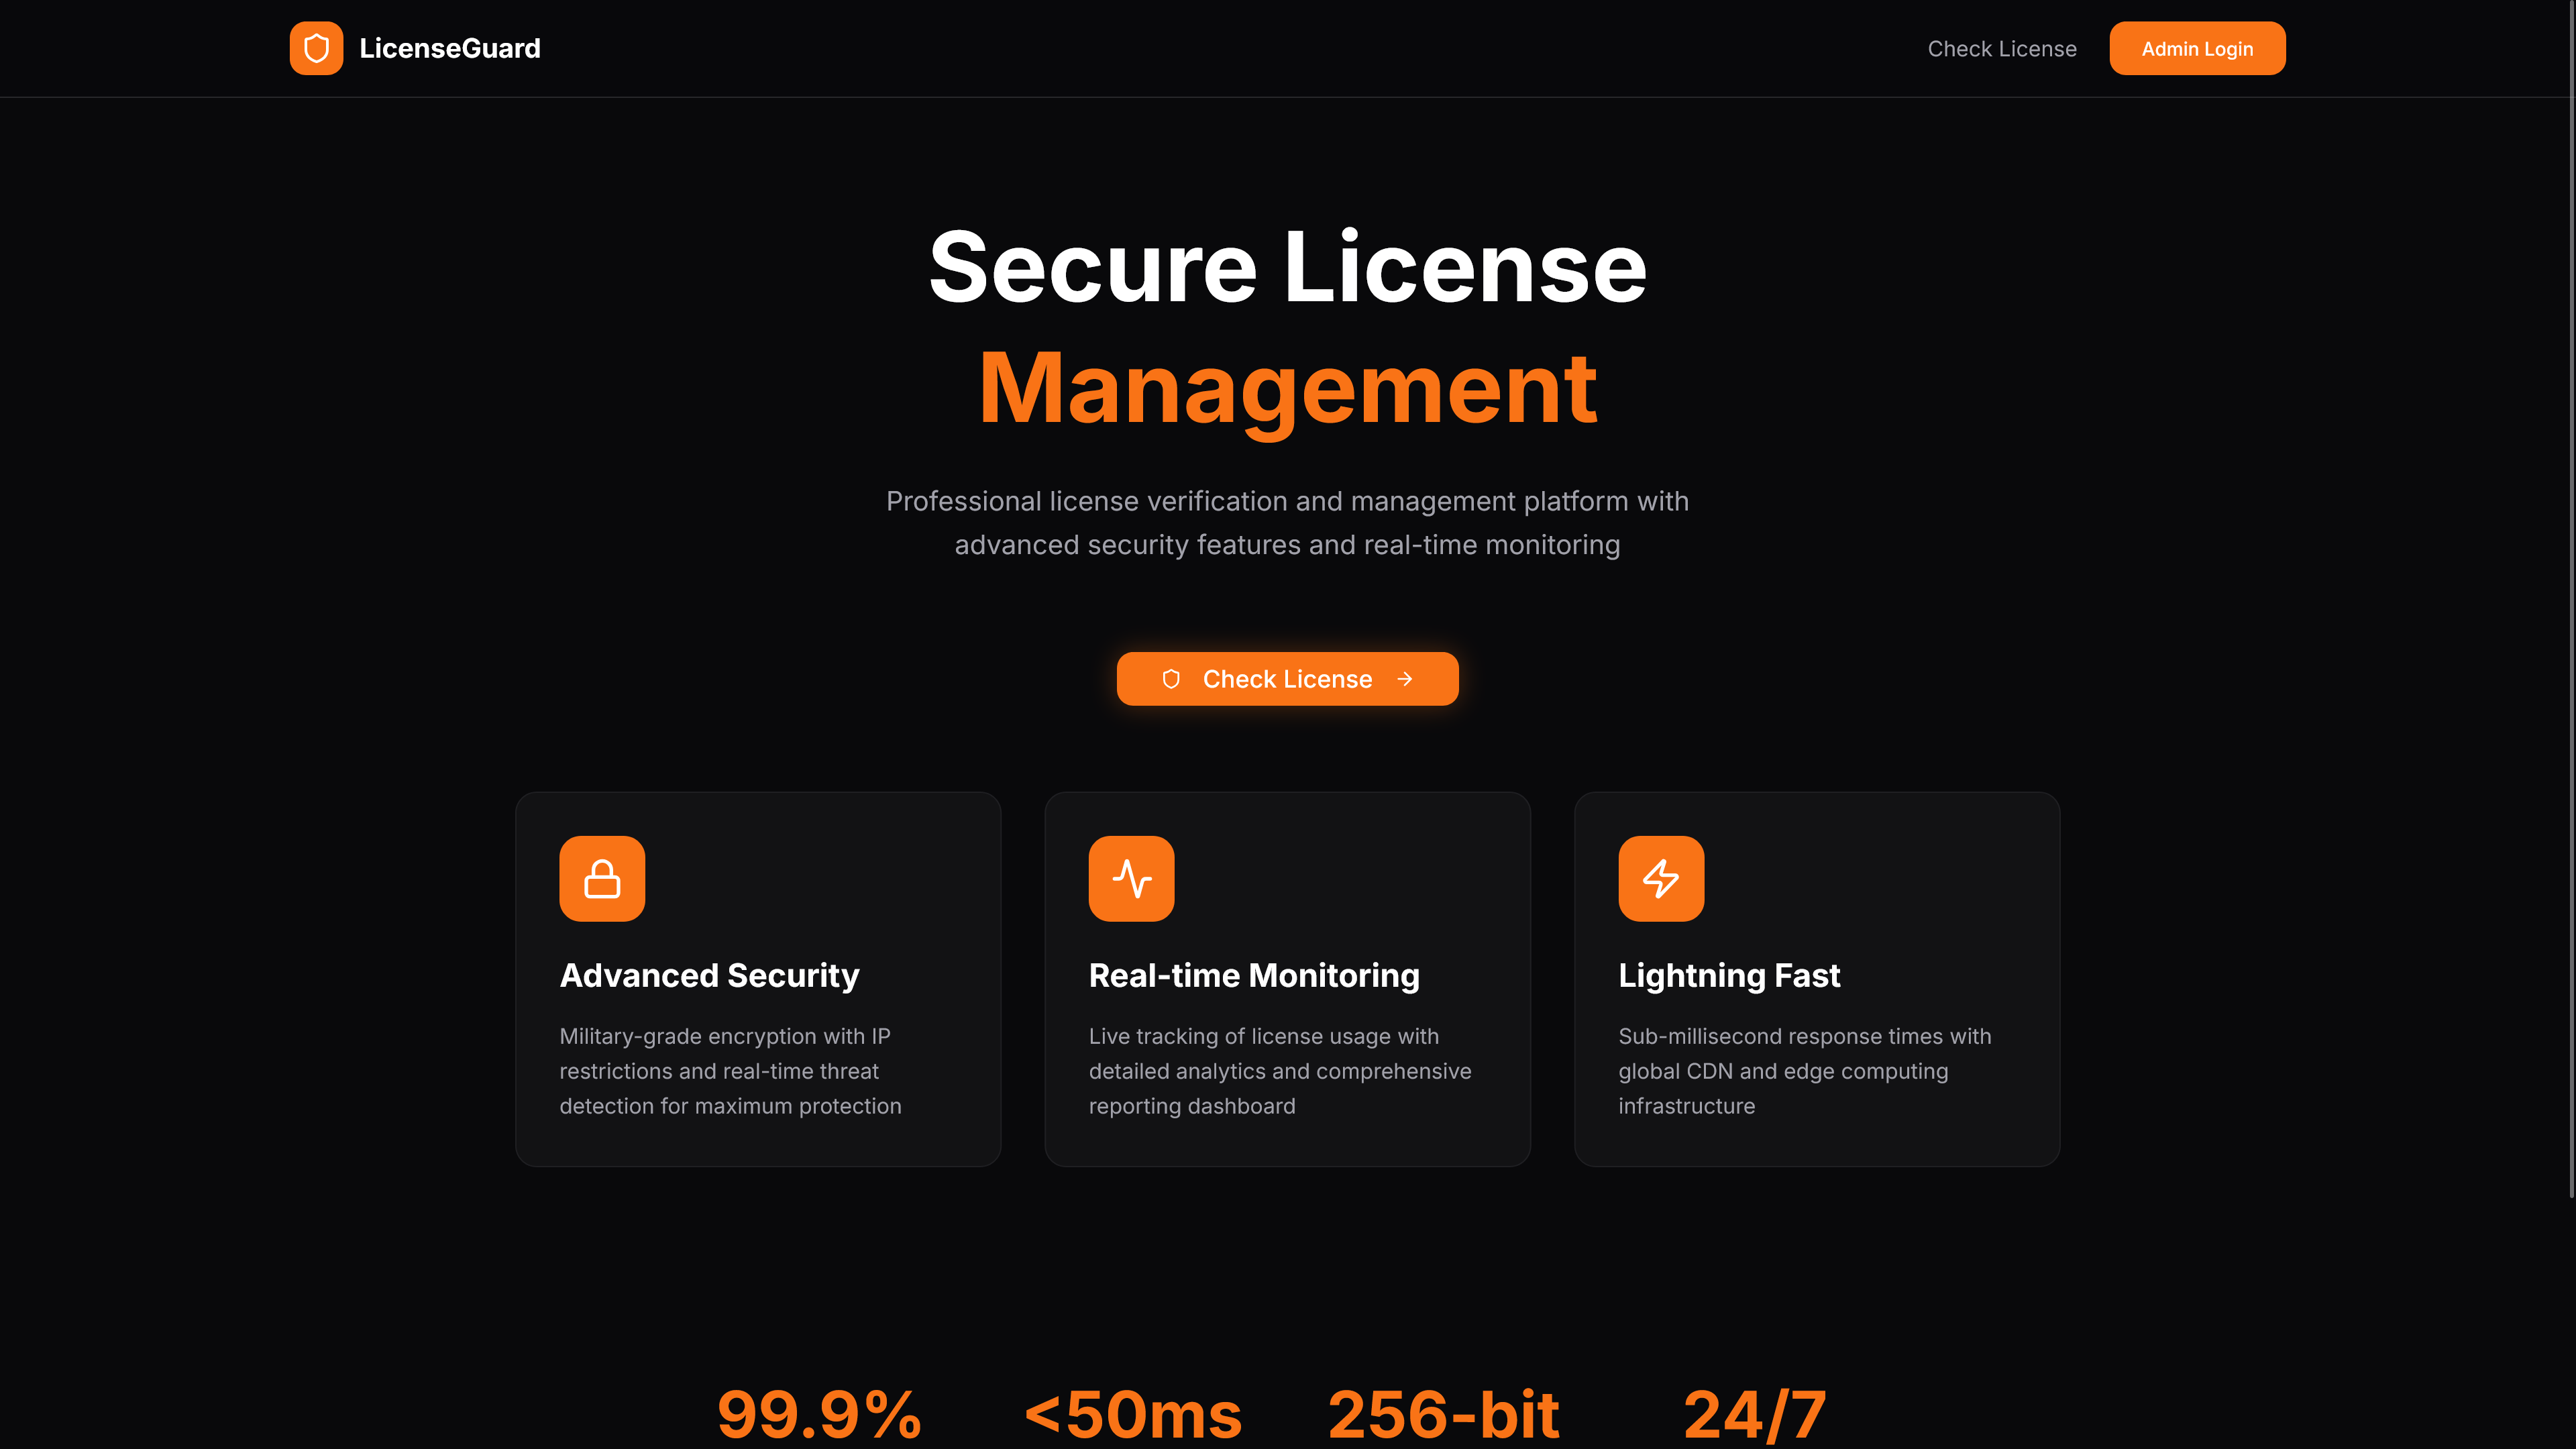This screenshot has width=2576, height=1449.
Task: Click the 99.9% statistic
Action: (x=819, y=1414)
